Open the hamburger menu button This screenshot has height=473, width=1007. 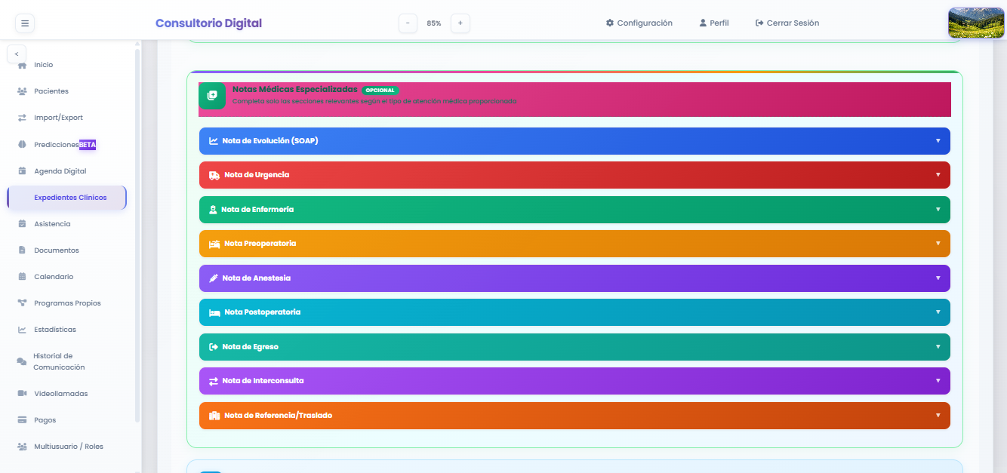pyautogui.click(x=25, y=23)
